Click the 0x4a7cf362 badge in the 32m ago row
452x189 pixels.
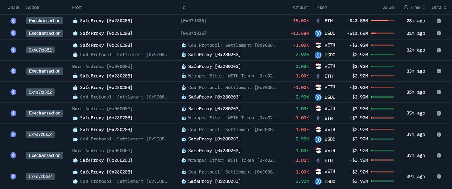40,50
